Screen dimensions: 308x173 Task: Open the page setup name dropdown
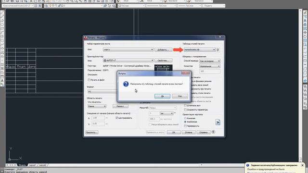128,49
